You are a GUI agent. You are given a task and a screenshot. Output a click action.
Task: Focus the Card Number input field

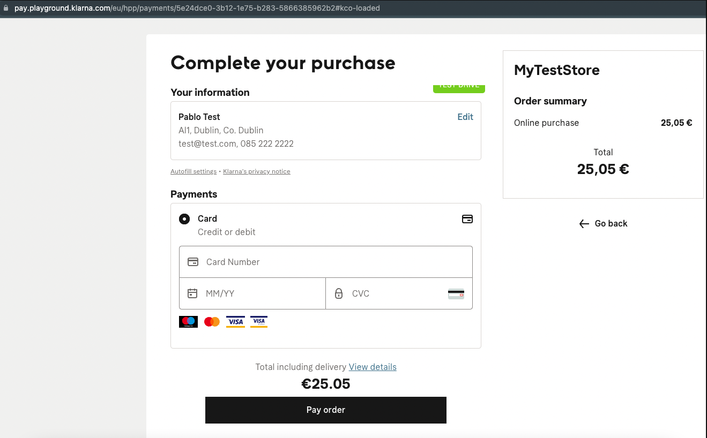click(x=332, y=262)
